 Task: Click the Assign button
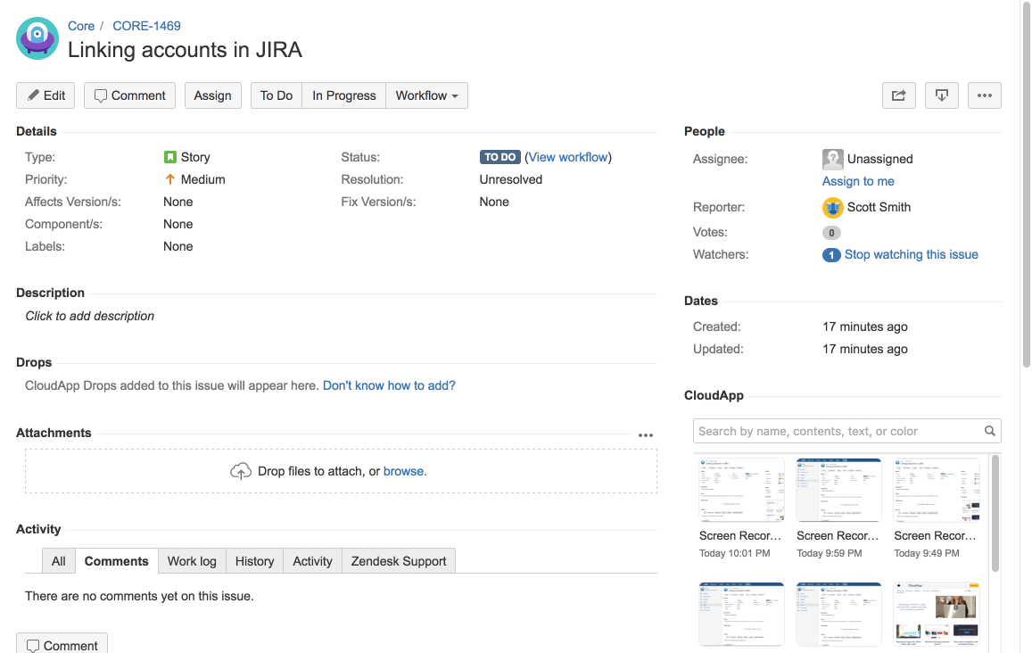[x=212, y=95]
